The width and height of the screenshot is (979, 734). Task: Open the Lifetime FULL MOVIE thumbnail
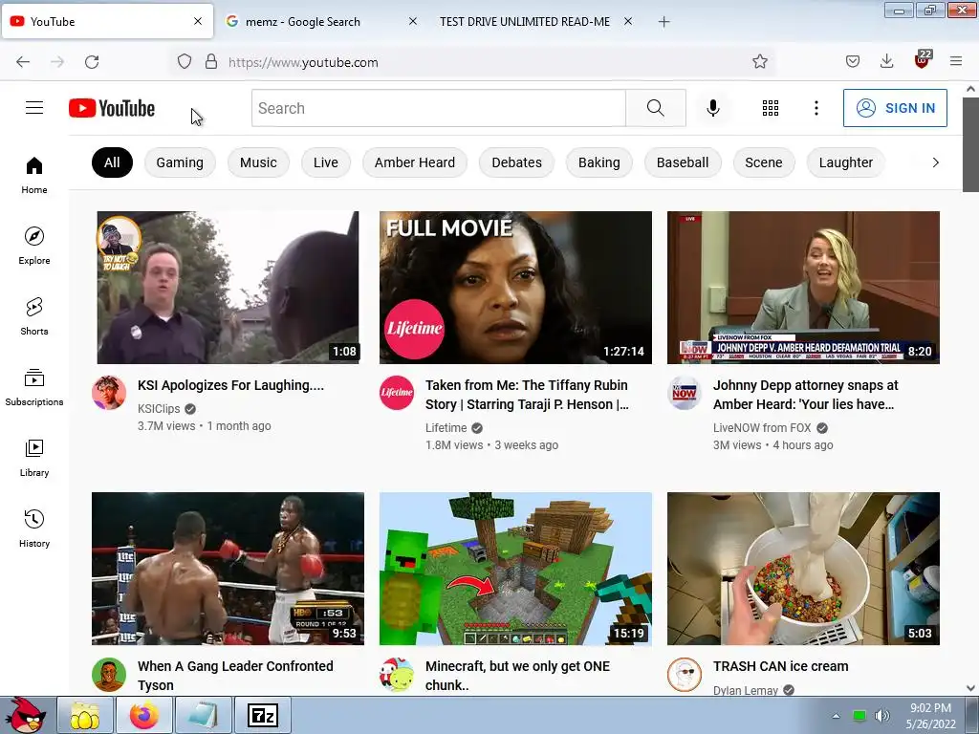point(515,287)
